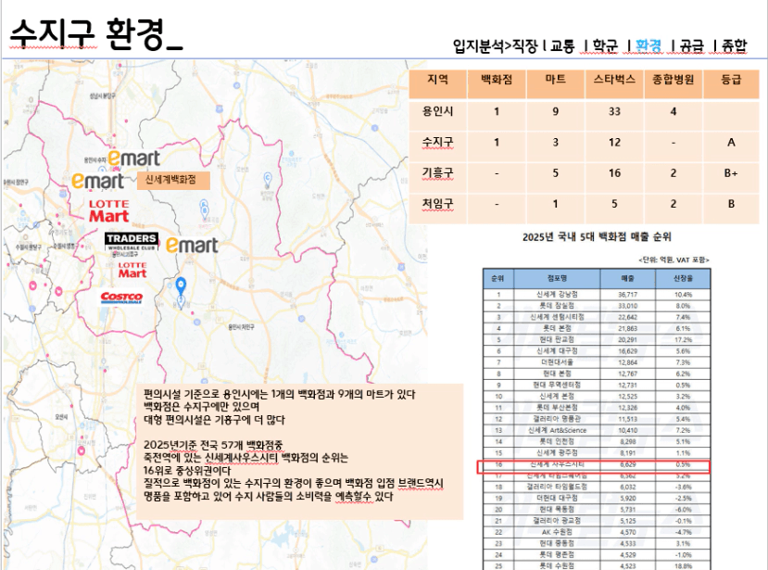The image size is (768, 570).
Task: Click the line 16위로 중상위권이다
Action: point(186,471)
